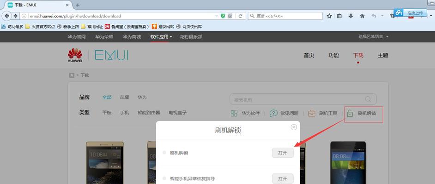The image size is (435, 184).
Task: Open the bookmarks list clipboard icon
Action: pyautogui.click(x=339, y=16)
